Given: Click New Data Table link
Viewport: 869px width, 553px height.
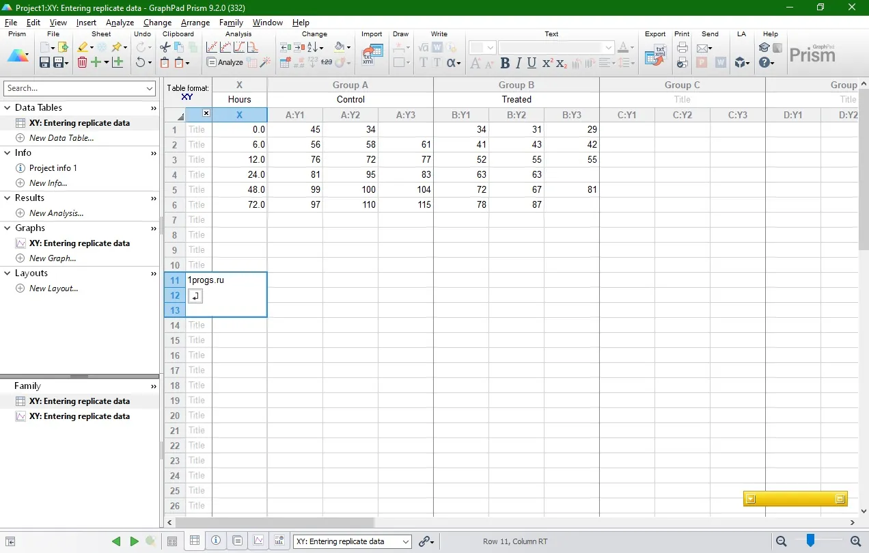Looking at the screenshot, I should 61,138.
